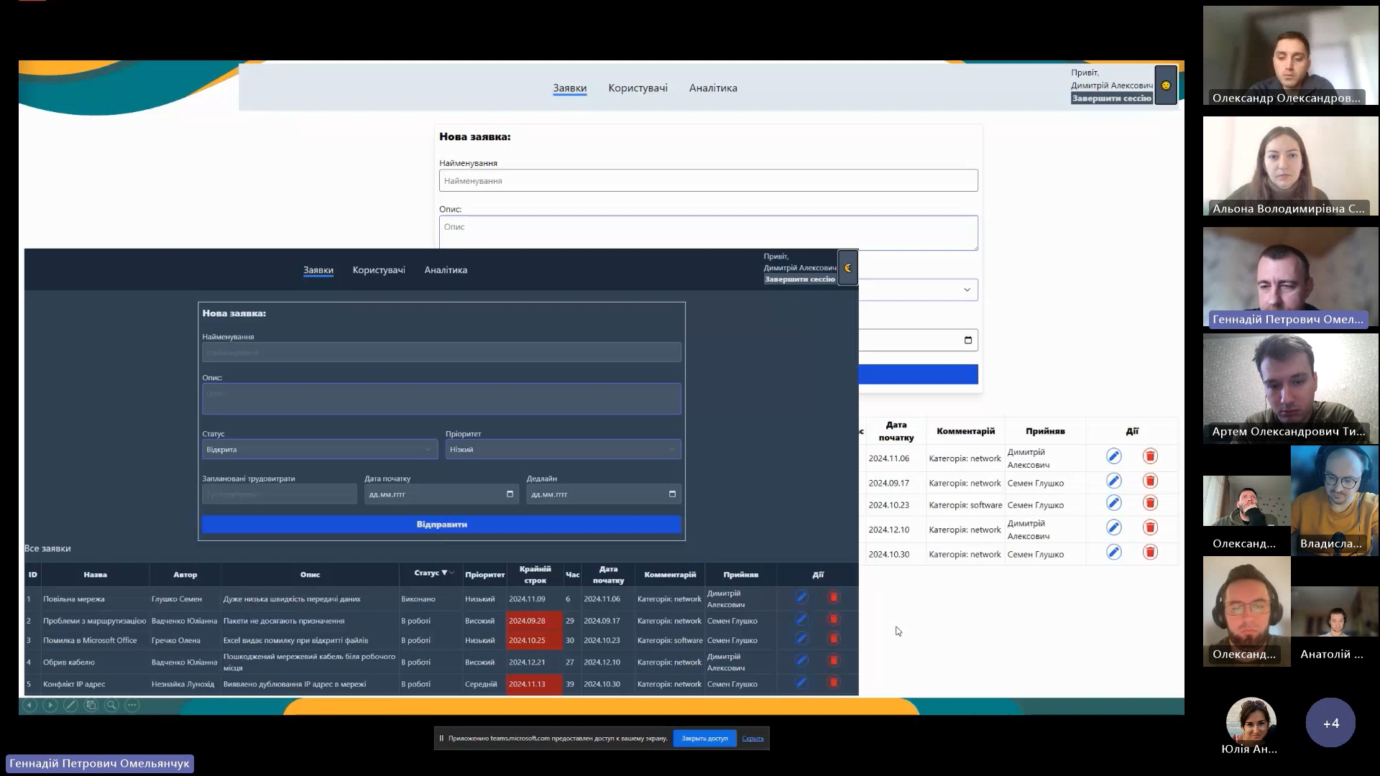The width and height of the screenshot is (1380, 776).
Task: Click the next slide arrow icon
Action: click(50, 705)
